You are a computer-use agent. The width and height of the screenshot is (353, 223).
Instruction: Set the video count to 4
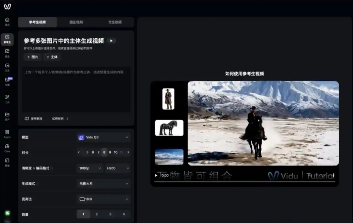pyautogui.click(x=124, y=214)
